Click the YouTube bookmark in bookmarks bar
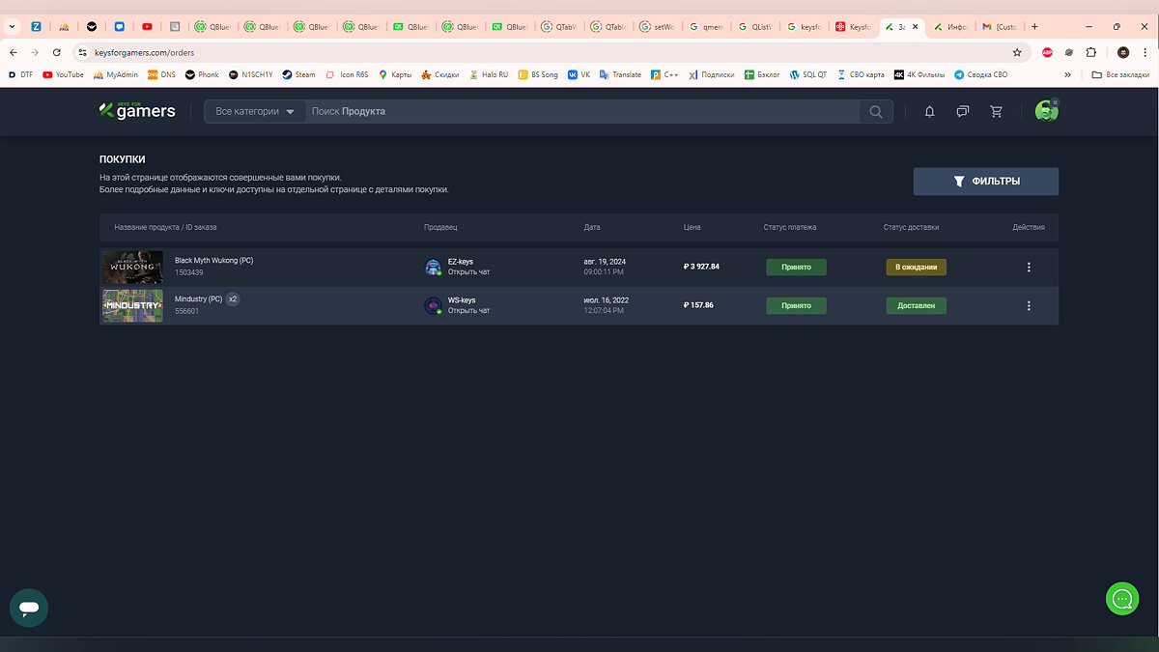Screen dimensions: 1159x652 click(63, 74)
